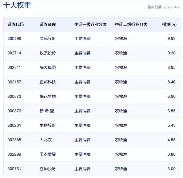Select stock code 300498
The height and width of the screenshot is (178, 183).
point(14,38)
